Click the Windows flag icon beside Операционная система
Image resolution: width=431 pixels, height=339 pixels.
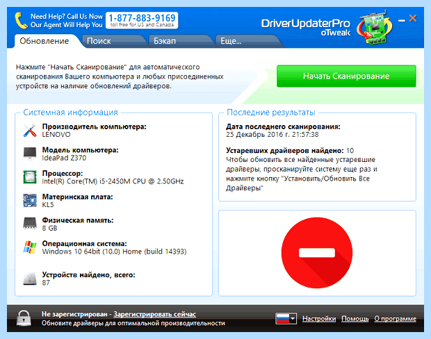click(x=30, y=247)
